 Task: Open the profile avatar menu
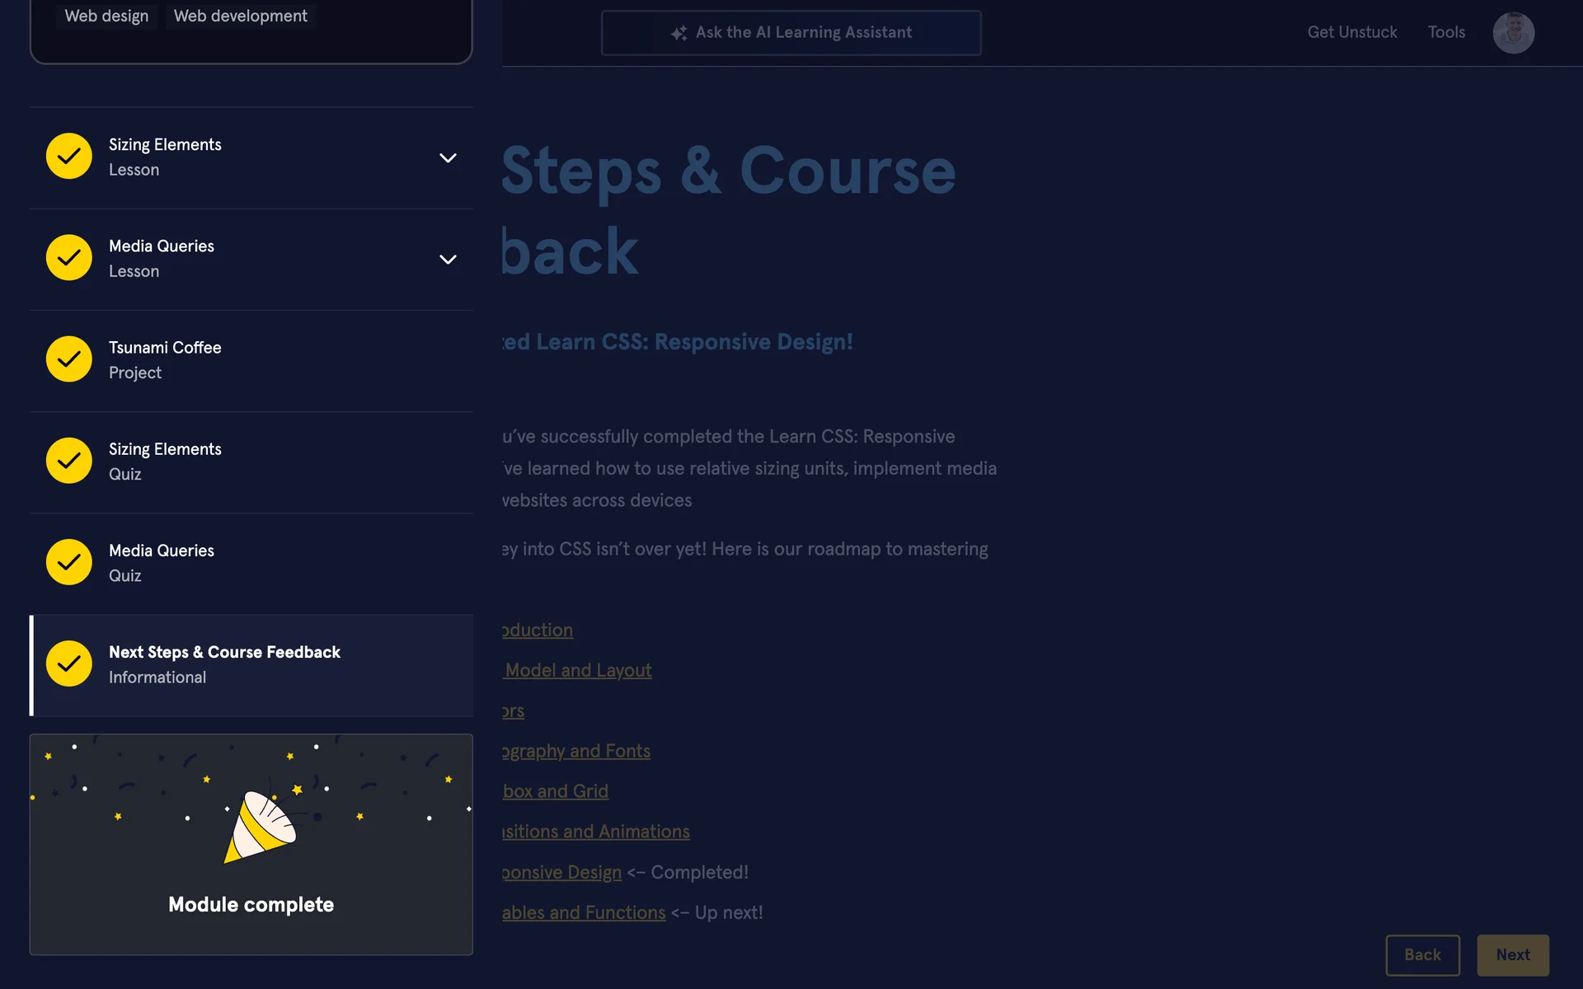(x=1513, y=33)
